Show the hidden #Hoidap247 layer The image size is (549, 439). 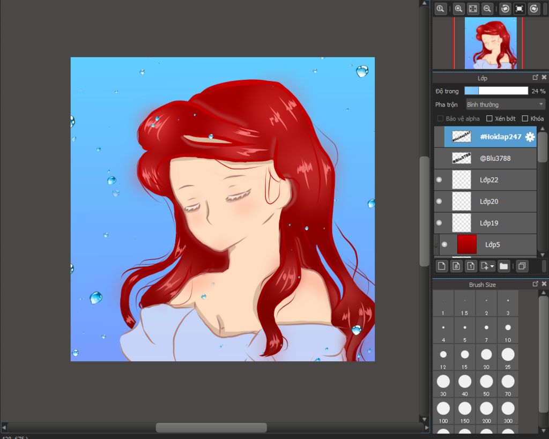click(x=439, y=137)
